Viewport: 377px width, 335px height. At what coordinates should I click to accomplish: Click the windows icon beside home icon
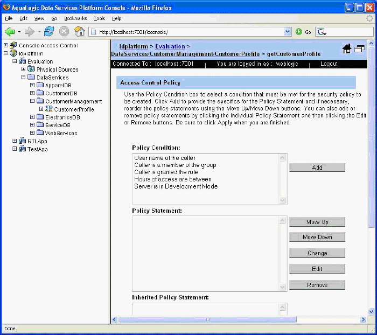(359, 49)
